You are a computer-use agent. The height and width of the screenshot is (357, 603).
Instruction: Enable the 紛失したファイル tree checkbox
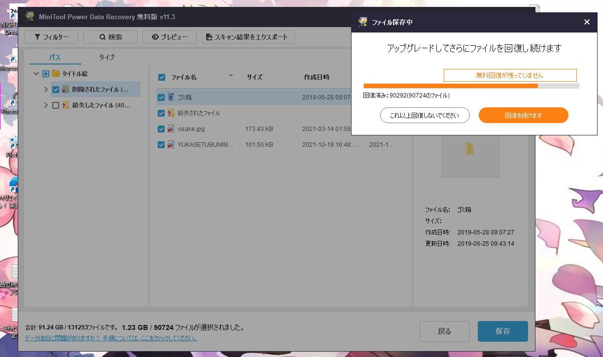coord(56,105)
